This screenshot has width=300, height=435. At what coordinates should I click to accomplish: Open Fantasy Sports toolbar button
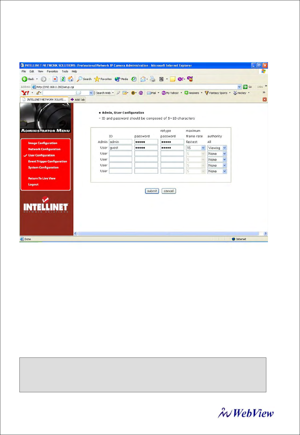point(216,93)
